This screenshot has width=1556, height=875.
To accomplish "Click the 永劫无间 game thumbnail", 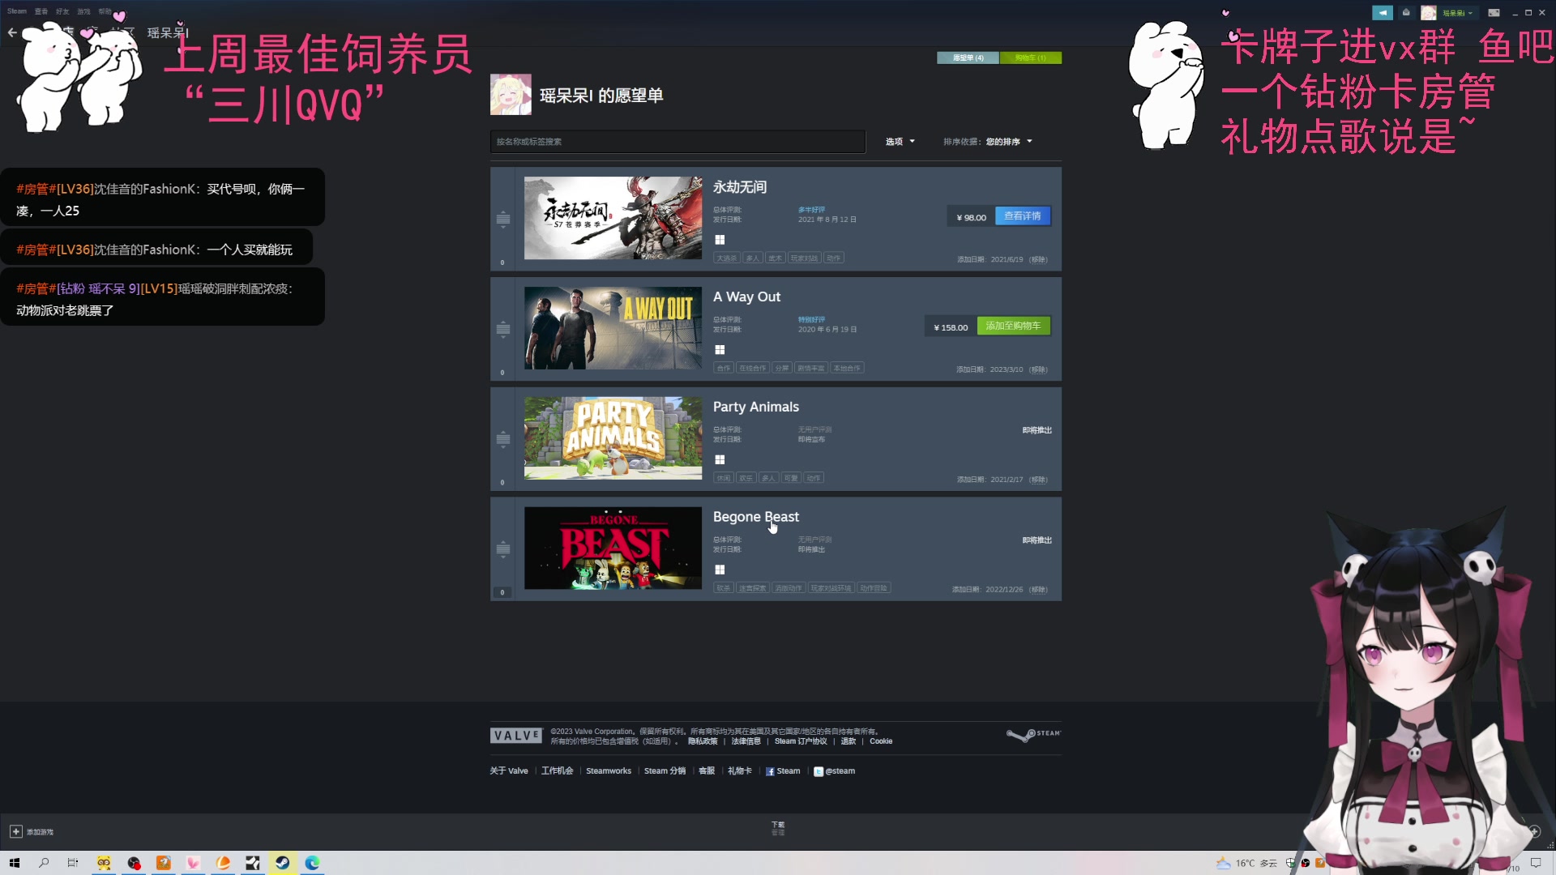I will [613, 218].
